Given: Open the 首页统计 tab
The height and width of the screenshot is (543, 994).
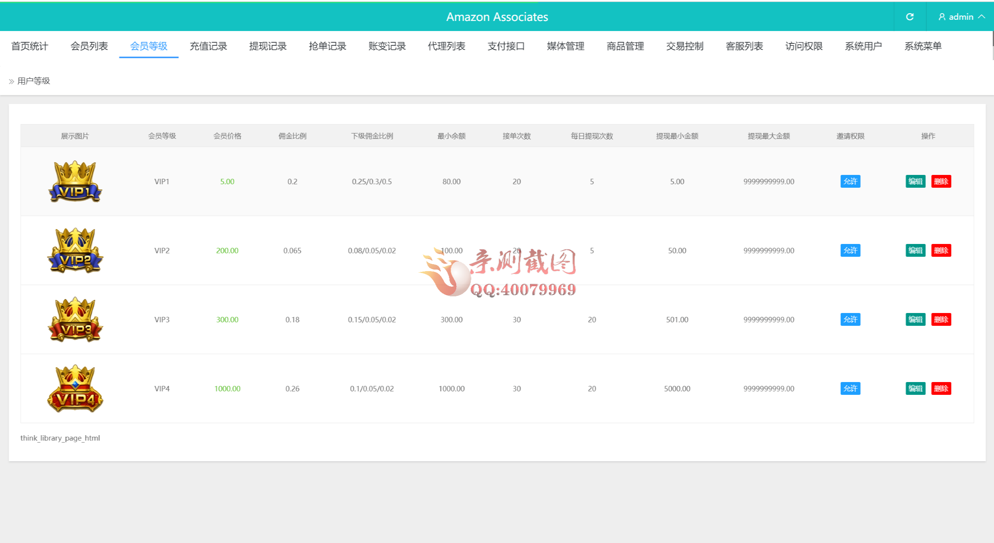Looking at the screenshot, I should coord(29,46).
